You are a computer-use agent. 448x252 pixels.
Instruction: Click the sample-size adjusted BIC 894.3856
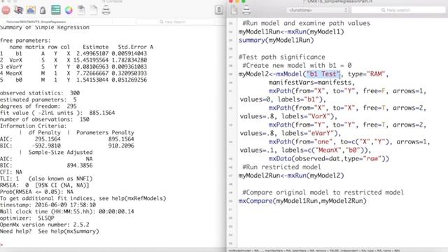[80, 165]
